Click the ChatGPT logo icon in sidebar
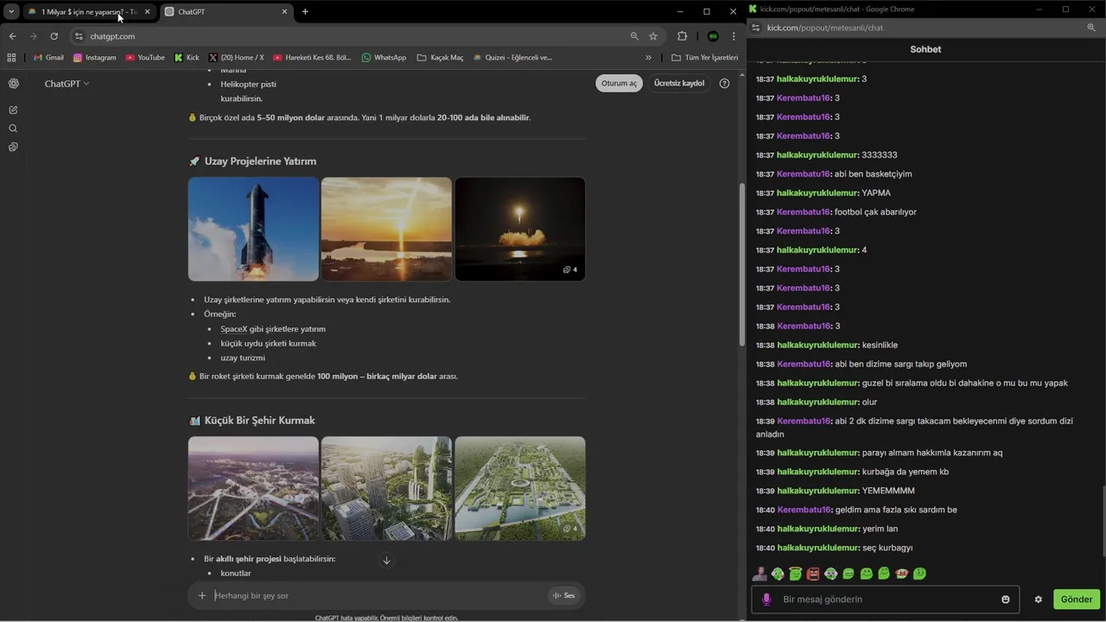The height and width of the screenshot is (622, 1106). click(x=13, y=84)
